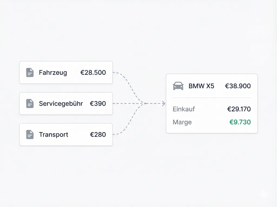Click the car icon beside BMW X5
Viewport: 277px width, 207px height.
pos(178,86)
